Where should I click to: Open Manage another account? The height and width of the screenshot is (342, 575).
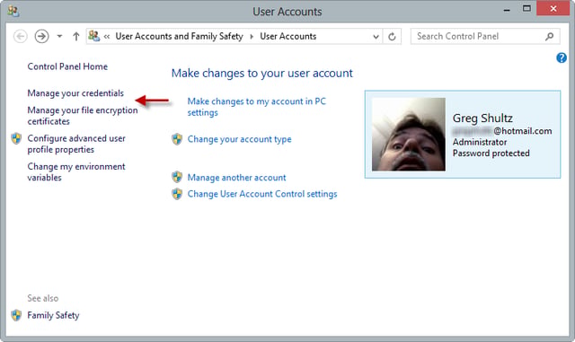236,178
